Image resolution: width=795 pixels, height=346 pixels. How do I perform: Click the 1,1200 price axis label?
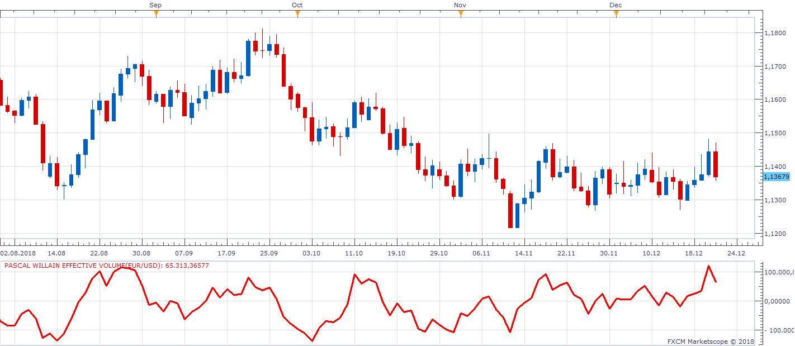774,234
